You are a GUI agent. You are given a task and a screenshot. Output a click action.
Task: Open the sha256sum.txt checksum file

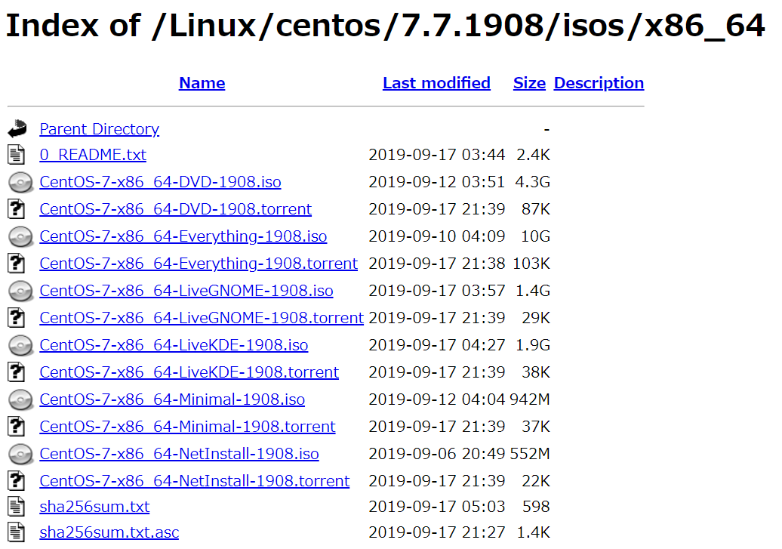point(94,506)
